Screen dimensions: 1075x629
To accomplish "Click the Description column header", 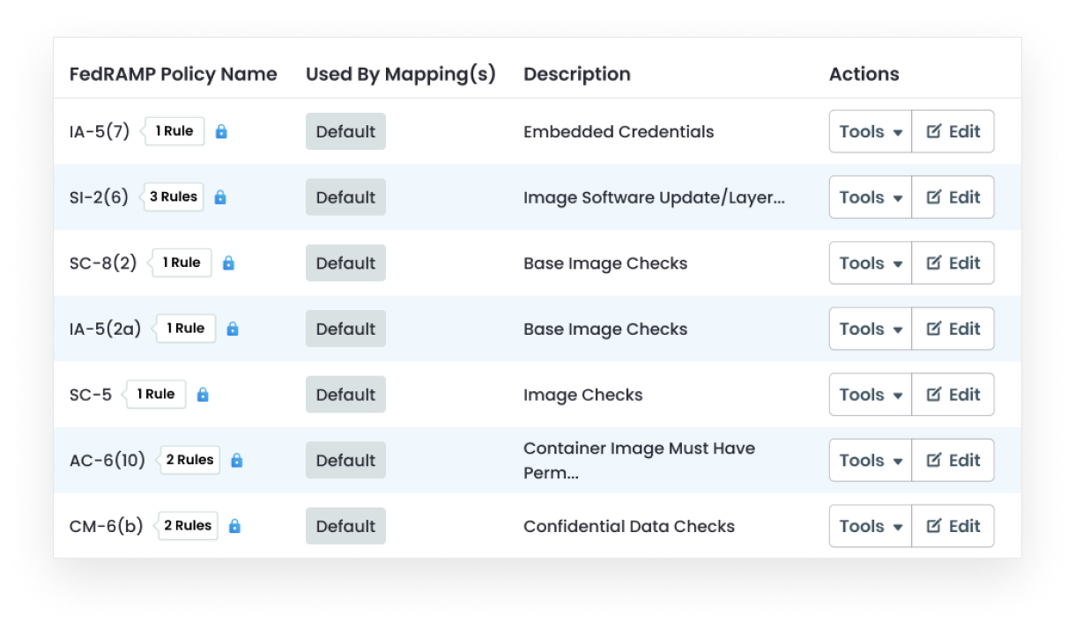I will point(577,74).
